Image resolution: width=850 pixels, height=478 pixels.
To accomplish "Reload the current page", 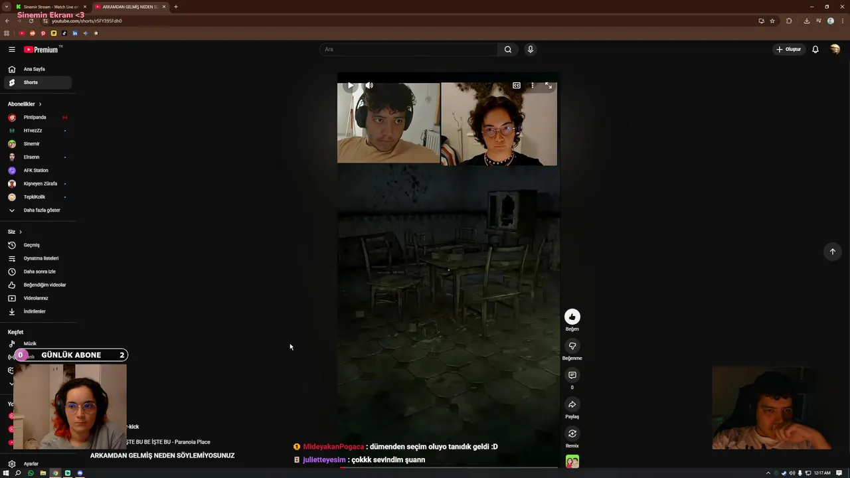I will click(x=31, y=21).
